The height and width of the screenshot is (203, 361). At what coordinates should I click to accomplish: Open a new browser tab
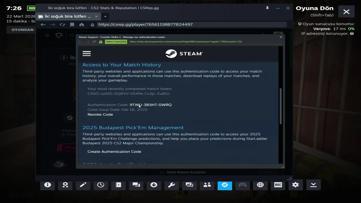105,16
